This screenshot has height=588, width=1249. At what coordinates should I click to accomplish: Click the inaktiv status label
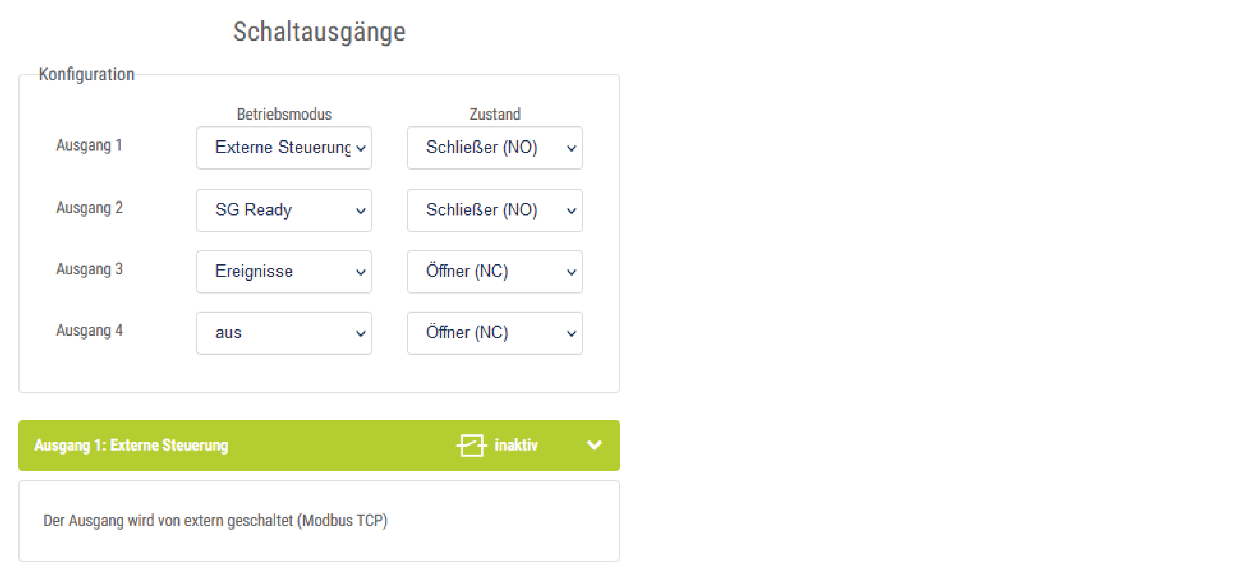[x=516, y=445]
